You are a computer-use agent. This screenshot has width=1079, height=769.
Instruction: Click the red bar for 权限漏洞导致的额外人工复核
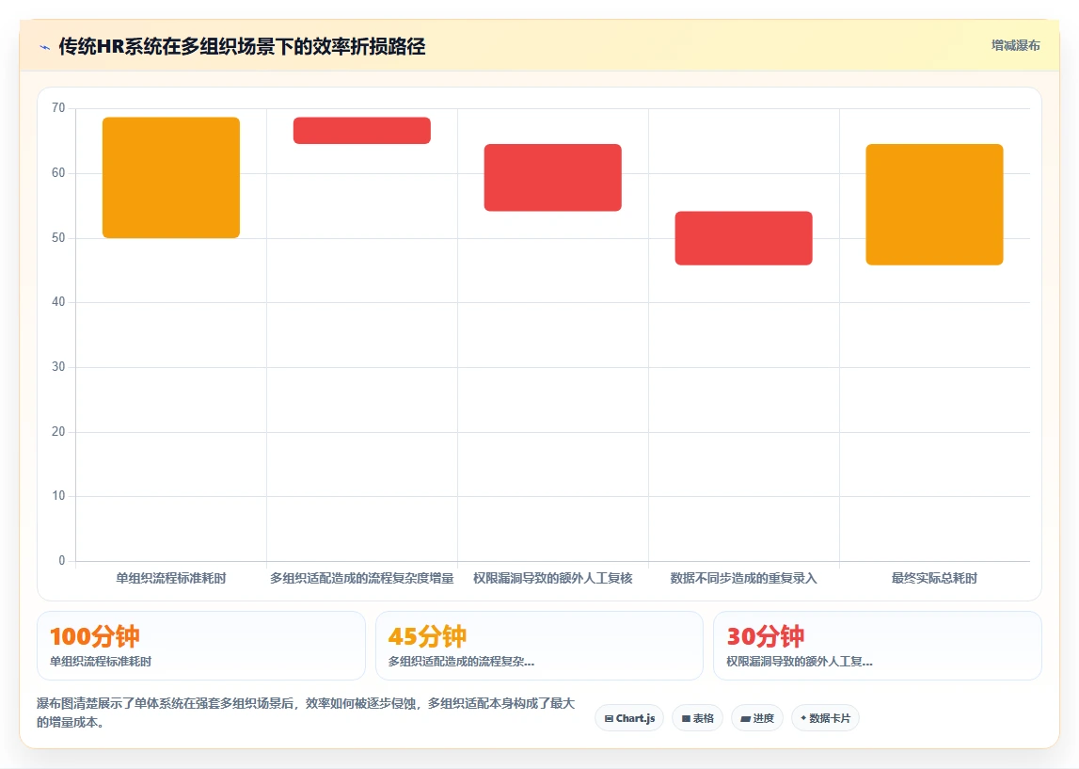coord(552,178)
